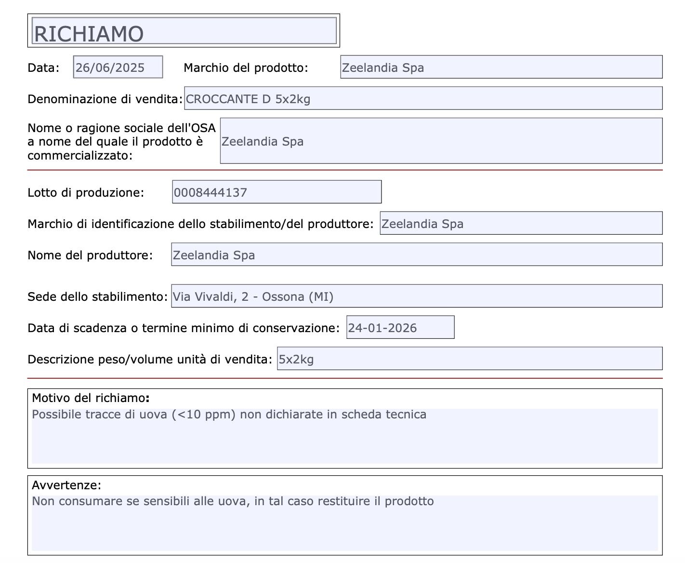This screenshot has height=563, width=685.
Task: Select the expiry date field 24-01-2026
Action: tap(400, 327)
